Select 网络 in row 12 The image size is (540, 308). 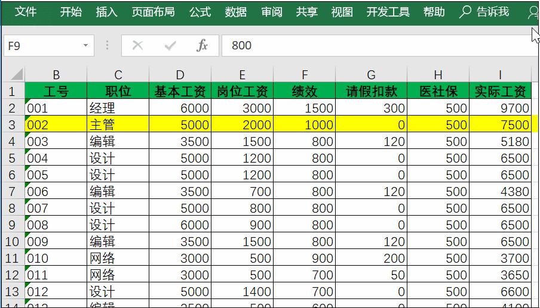coord(118,275)
